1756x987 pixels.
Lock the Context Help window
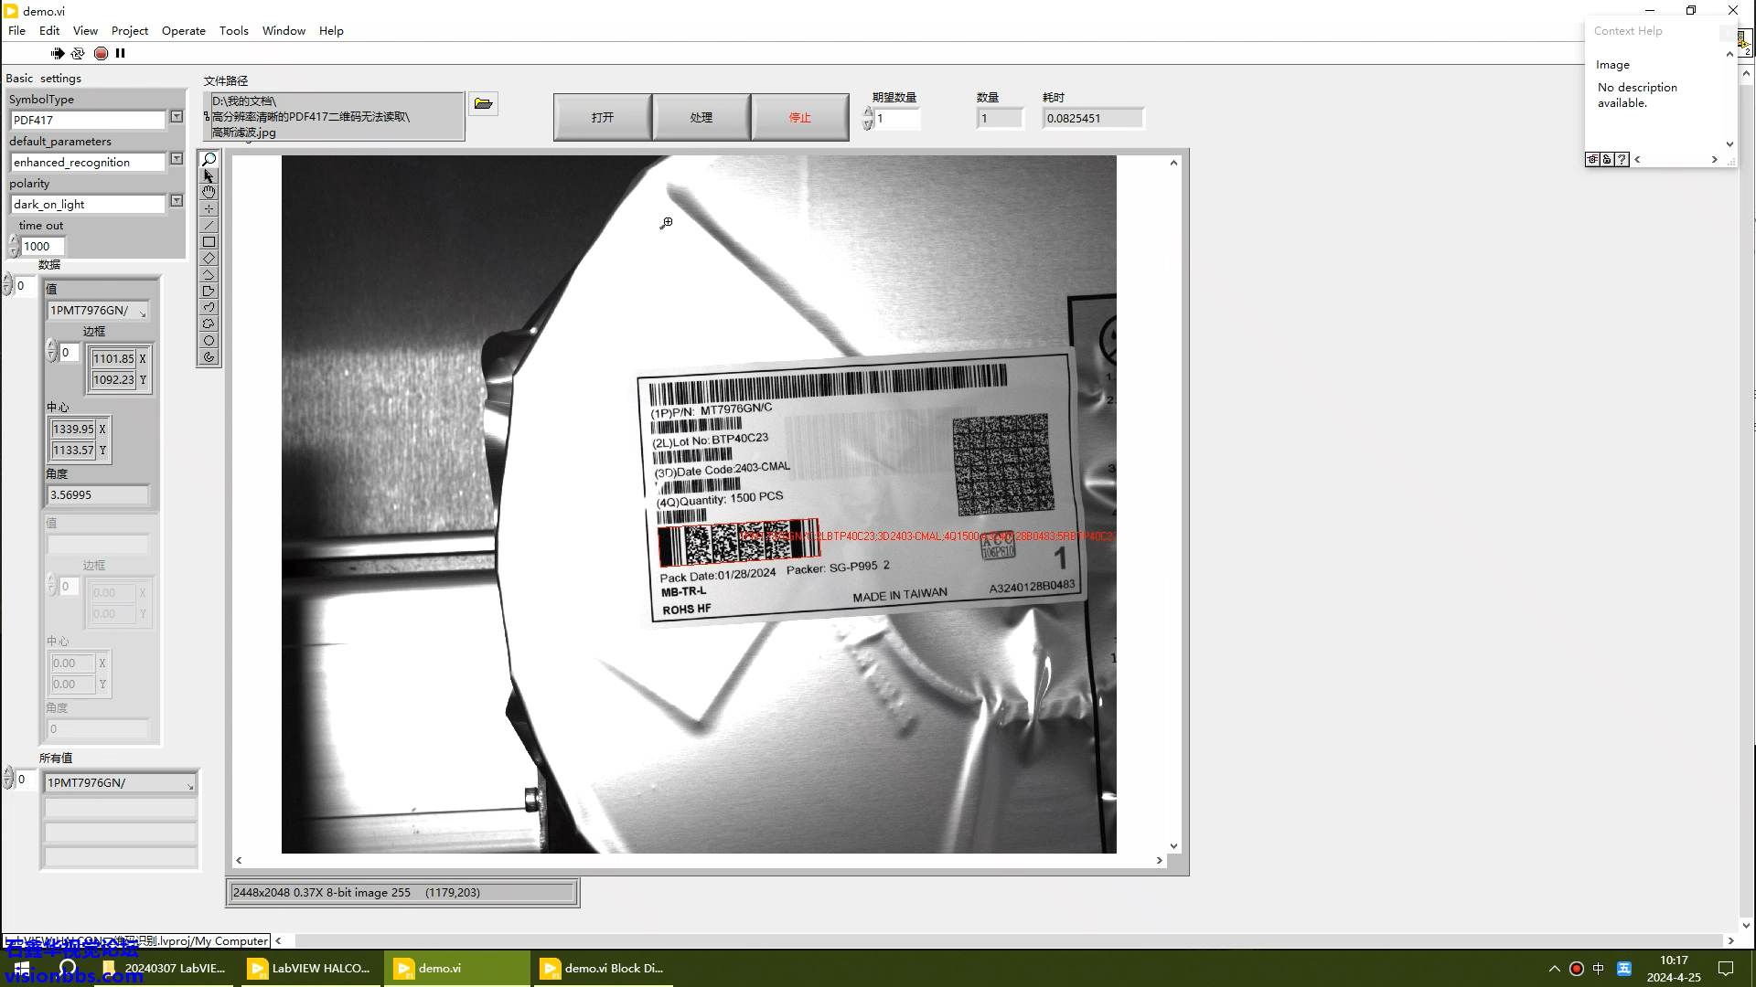[1607, 159]
